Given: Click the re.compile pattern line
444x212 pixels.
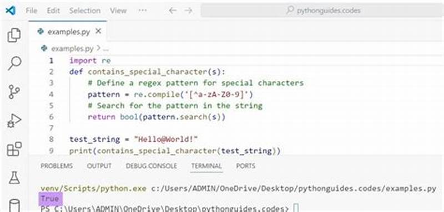Looking at the screenshot, I should pyautogui.click(x=170, y=94).
